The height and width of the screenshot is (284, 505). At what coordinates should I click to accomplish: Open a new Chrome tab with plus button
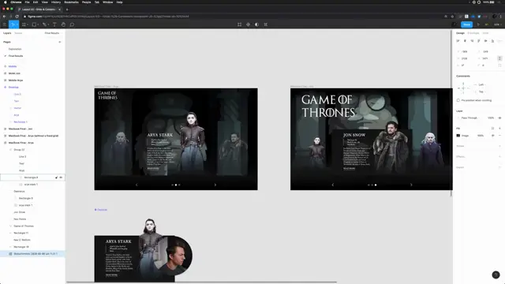(x=67, y=9)
